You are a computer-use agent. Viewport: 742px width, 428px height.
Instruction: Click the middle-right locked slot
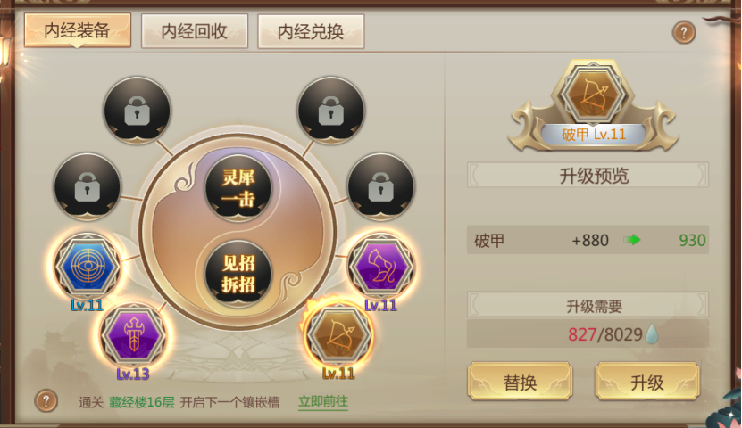pos(381,187)
